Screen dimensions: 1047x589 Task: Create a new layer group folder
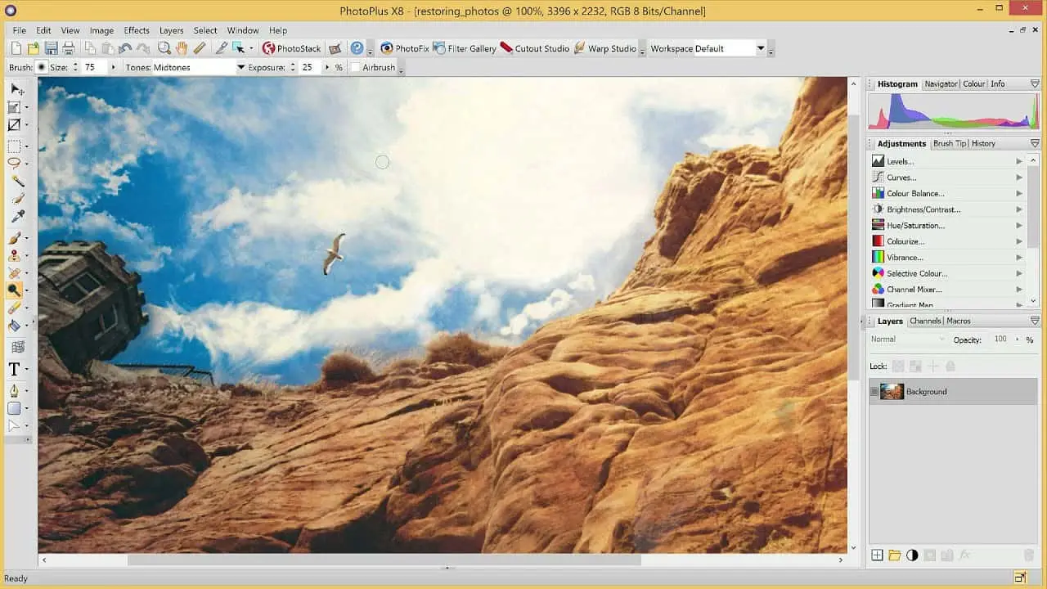[x=895, y=555]
